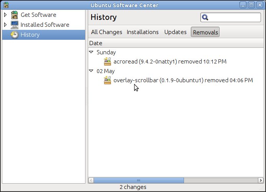The image size is (266, 192).
Task: Collapse the 02 May date group
Action: [x=91, y=71]
